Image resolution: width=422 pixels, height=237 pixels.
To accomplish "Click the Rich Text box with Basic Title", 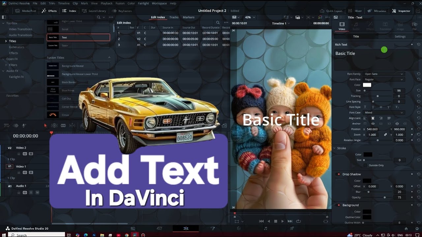I will click(376, 60).
